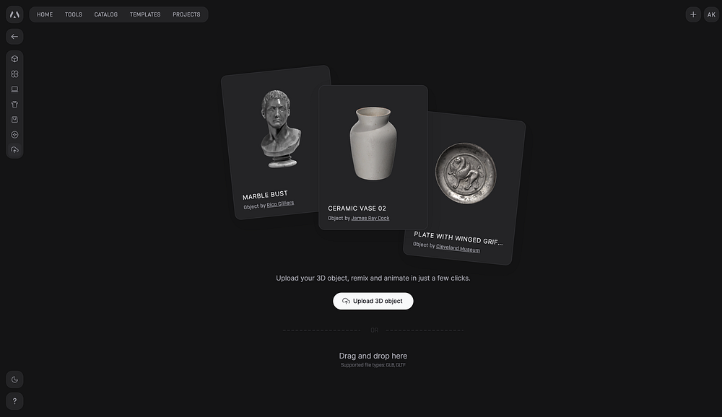
Task: Toggle dark mode with the moon icon
Action: [14, 379]
